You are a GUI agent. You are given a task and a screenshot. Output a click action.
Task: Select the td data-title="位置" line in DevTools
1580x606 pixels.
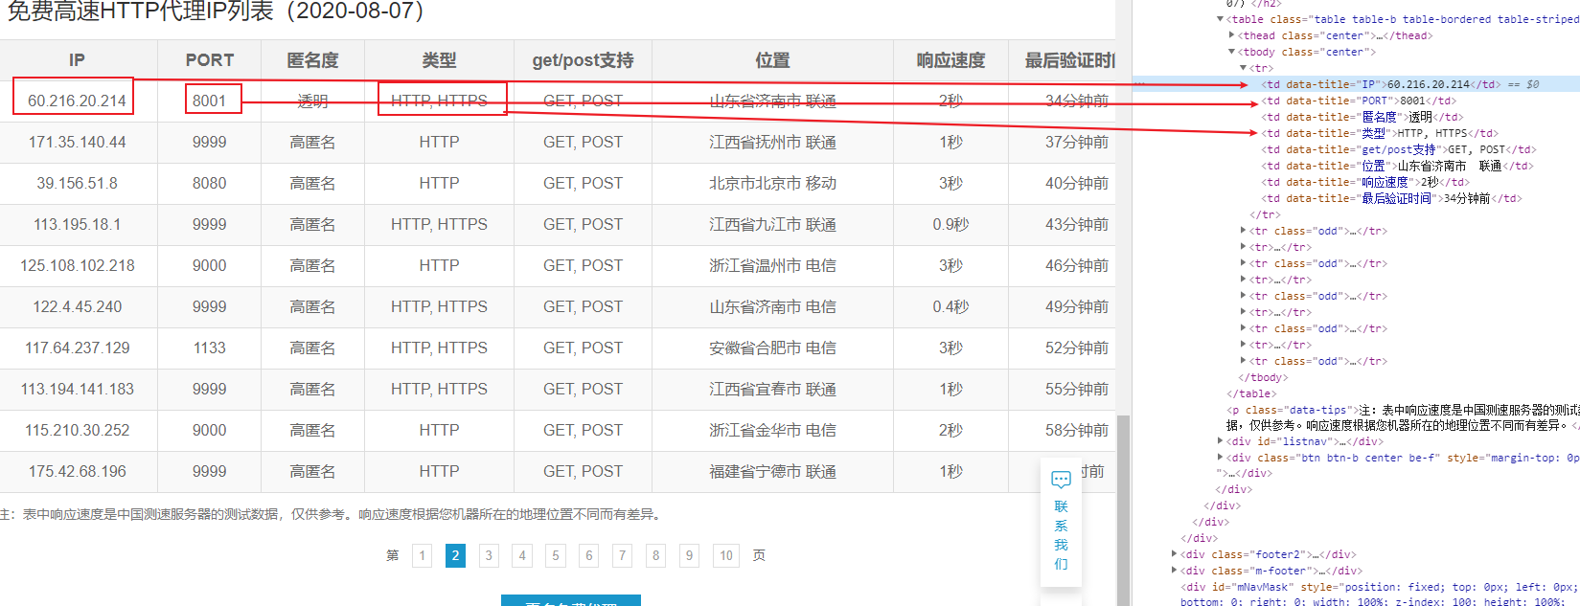pos(1396,166)
